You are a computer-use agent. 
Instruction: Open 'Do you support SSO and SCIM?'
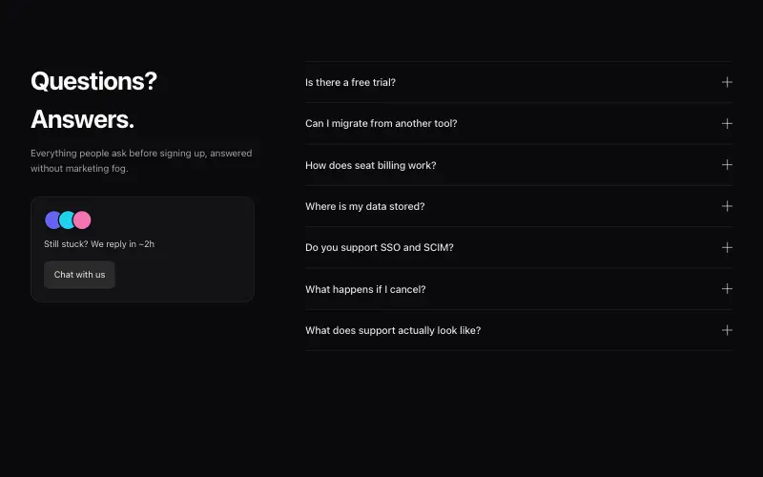click(519, 248)
